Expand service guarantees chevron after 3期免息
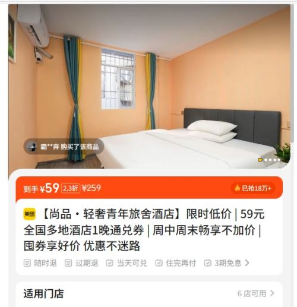297x307 pixels. [x=247, y=263]
